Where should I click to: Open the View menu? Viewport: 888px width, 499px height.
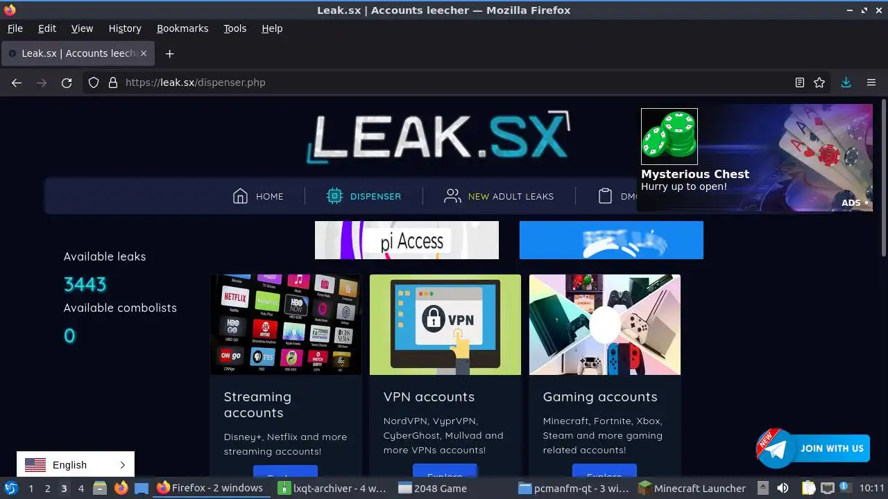tap(82, 28)
